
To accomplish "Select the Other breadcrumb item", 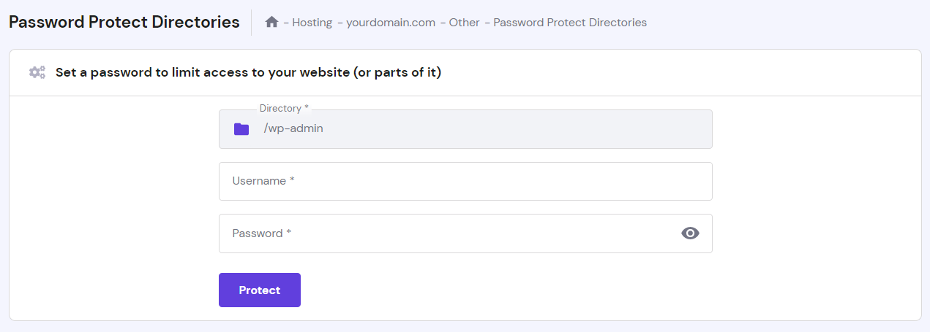I will (464, 23).
